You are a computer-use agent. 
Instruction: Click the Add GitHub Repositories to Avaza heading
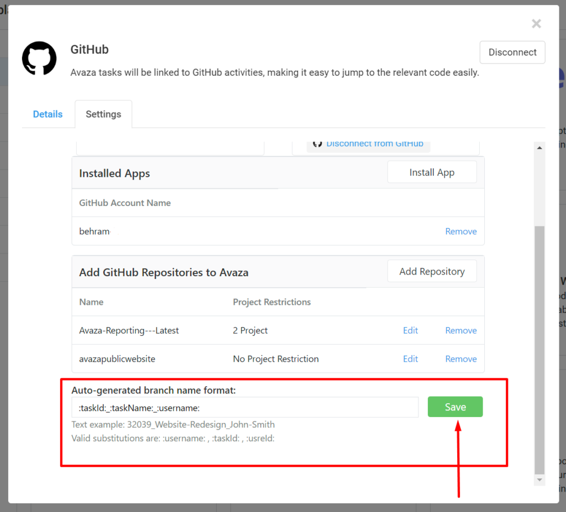(x=164, y=272)
